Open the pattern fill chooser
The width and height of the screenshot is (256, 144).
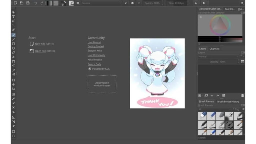click(56, 3)
